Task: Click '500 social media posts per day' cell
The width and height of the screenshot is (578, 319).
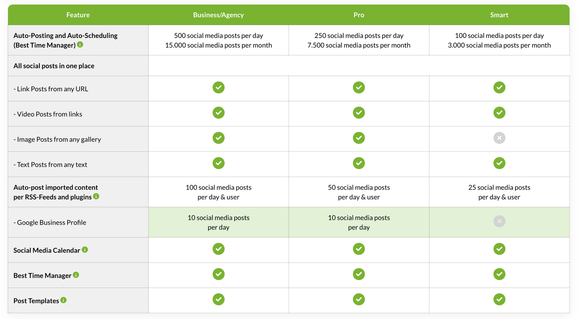Action: tap(219, 35)
